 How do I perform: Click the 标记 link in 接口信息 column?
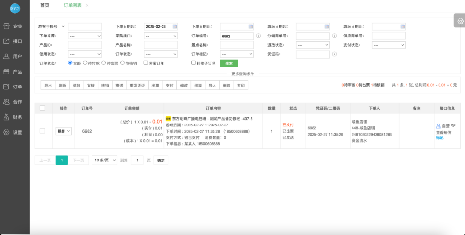coord(440,137)
